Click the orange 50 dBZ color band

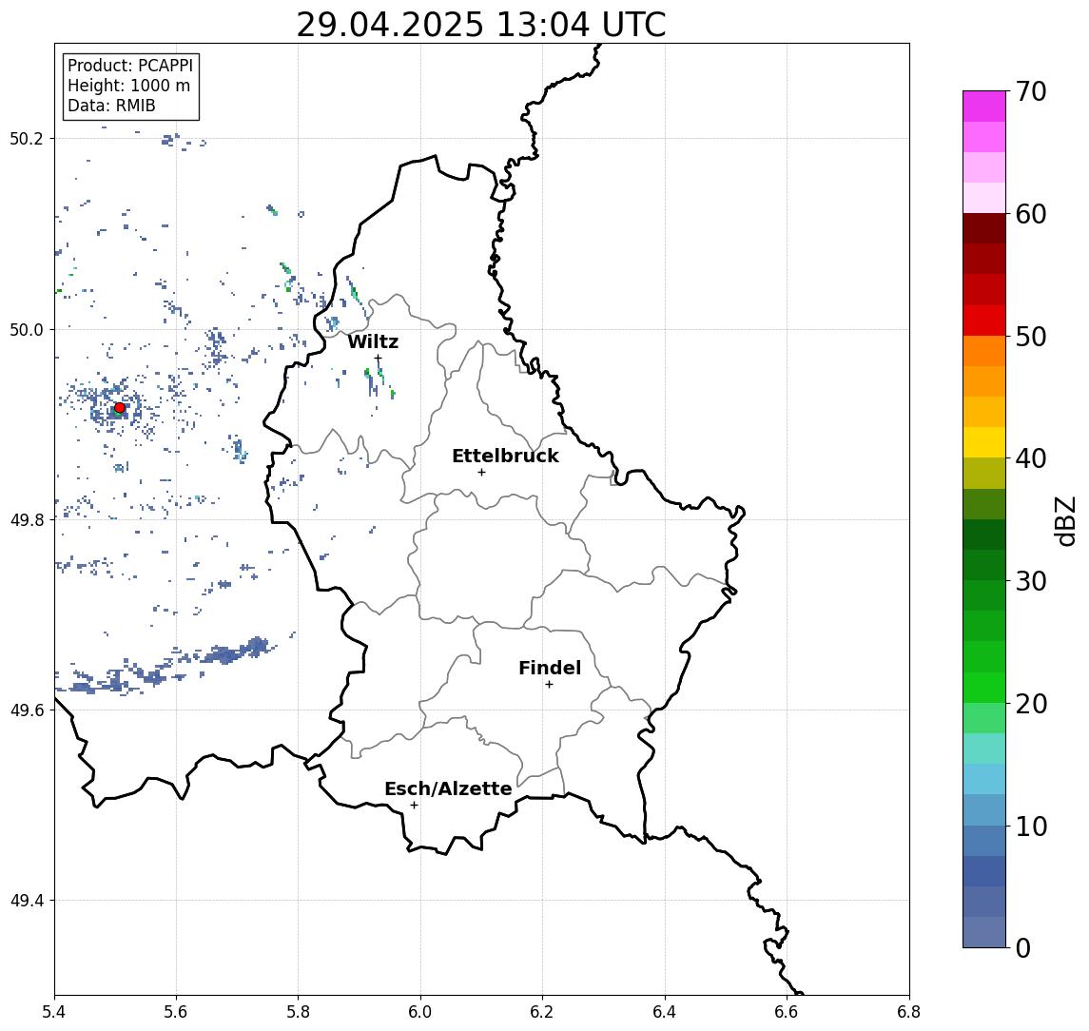point(984,351)
